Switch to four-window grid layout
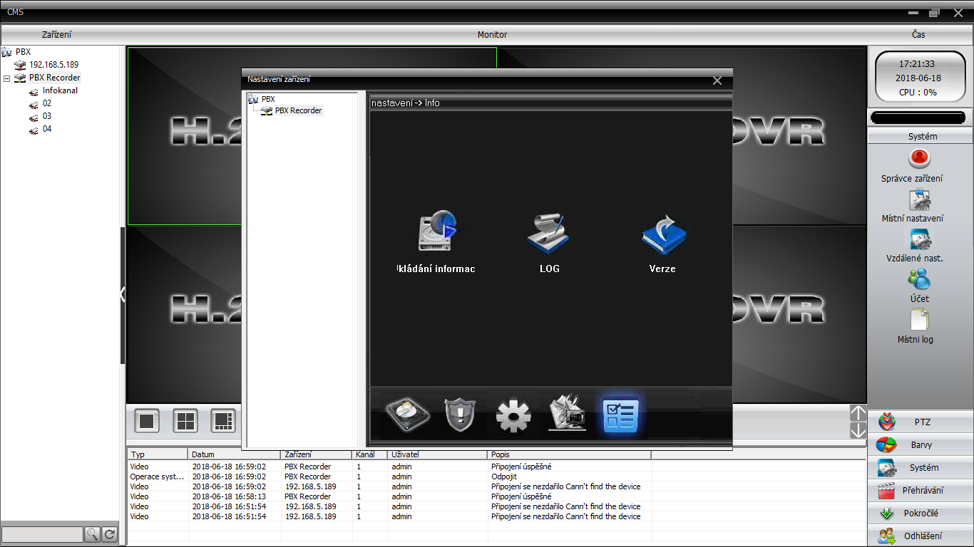 click(x=185, y=421)
